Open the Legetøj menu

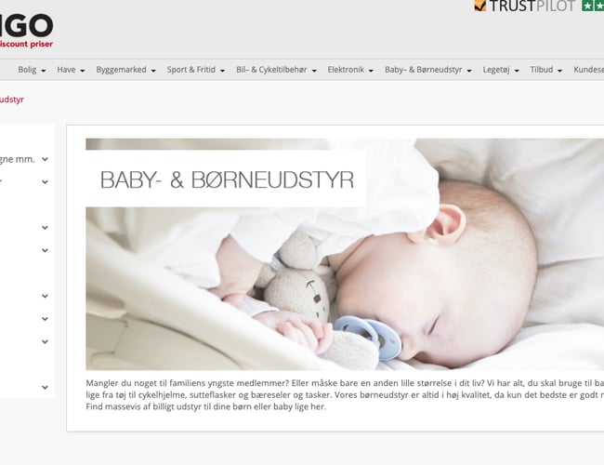coord(501,70)
